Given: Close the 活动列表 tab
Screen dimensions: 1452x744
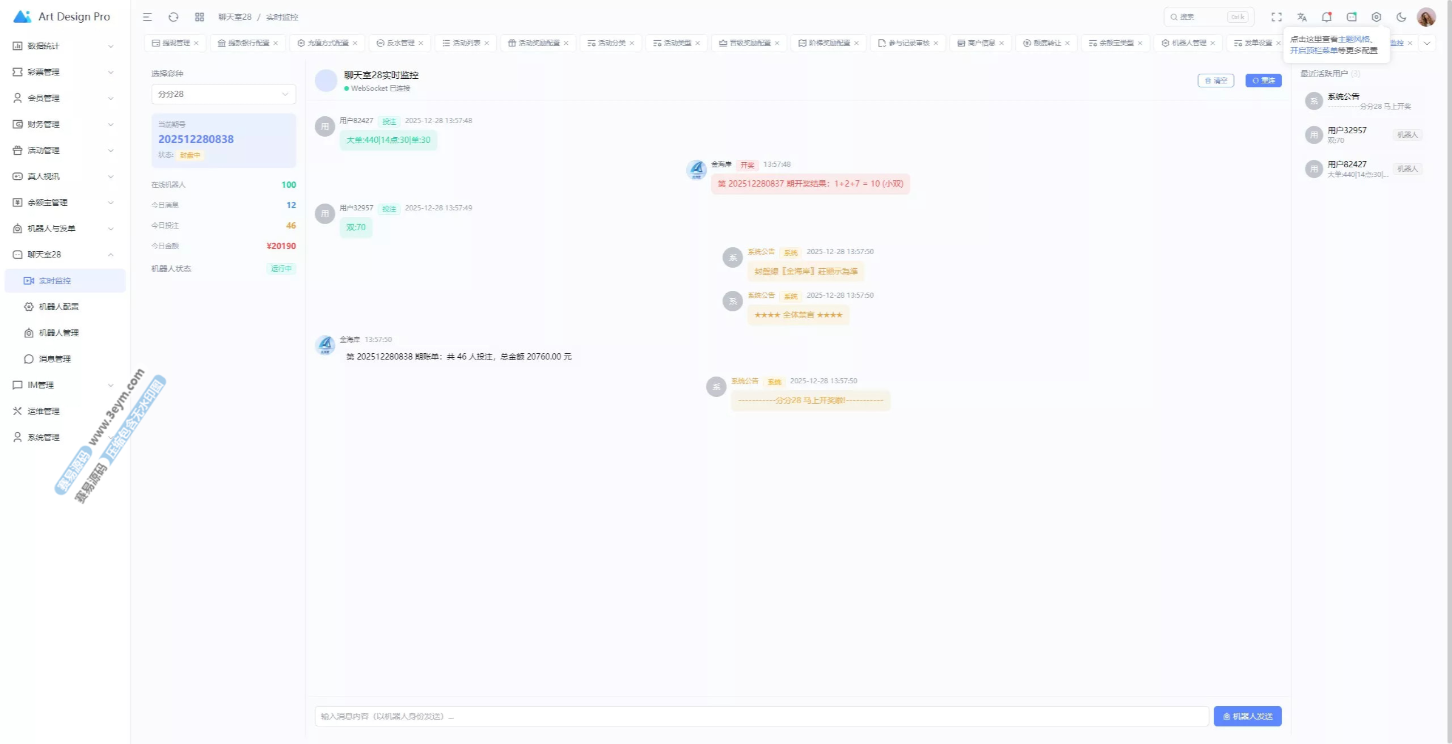Looking at the screenshot, I should tap(487, 43).
